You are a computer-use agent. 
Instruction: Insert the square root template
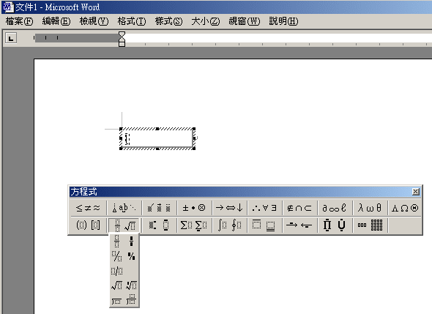coord(117,285)
